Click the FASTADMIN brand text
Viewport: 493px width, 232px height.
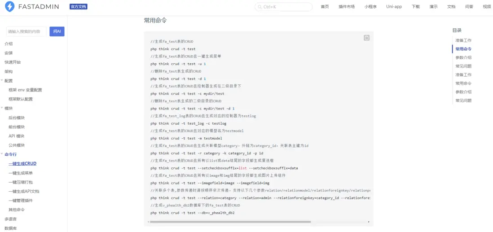tap(39, 7)
